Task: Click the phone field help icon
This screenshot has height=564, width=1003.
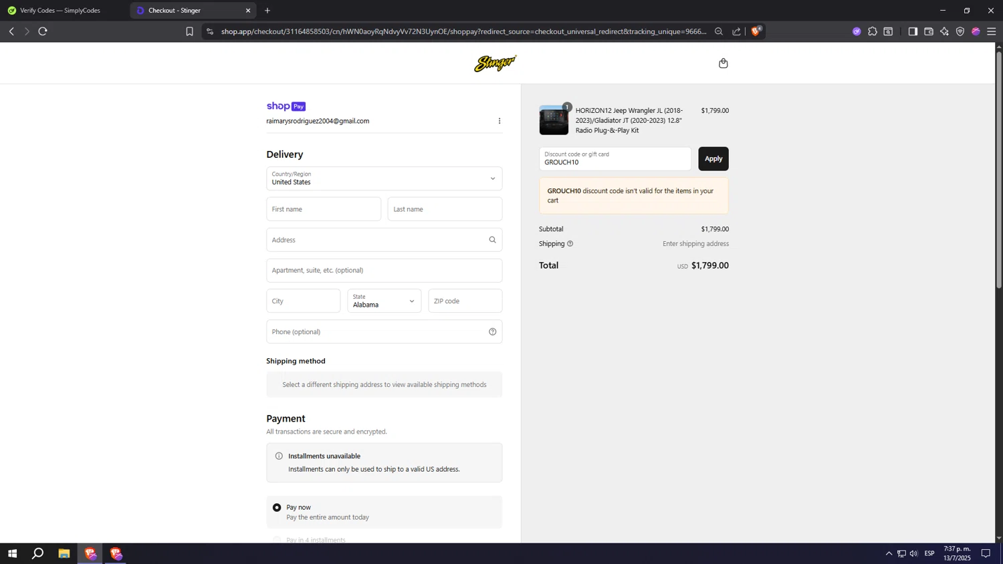Action: 493,332
